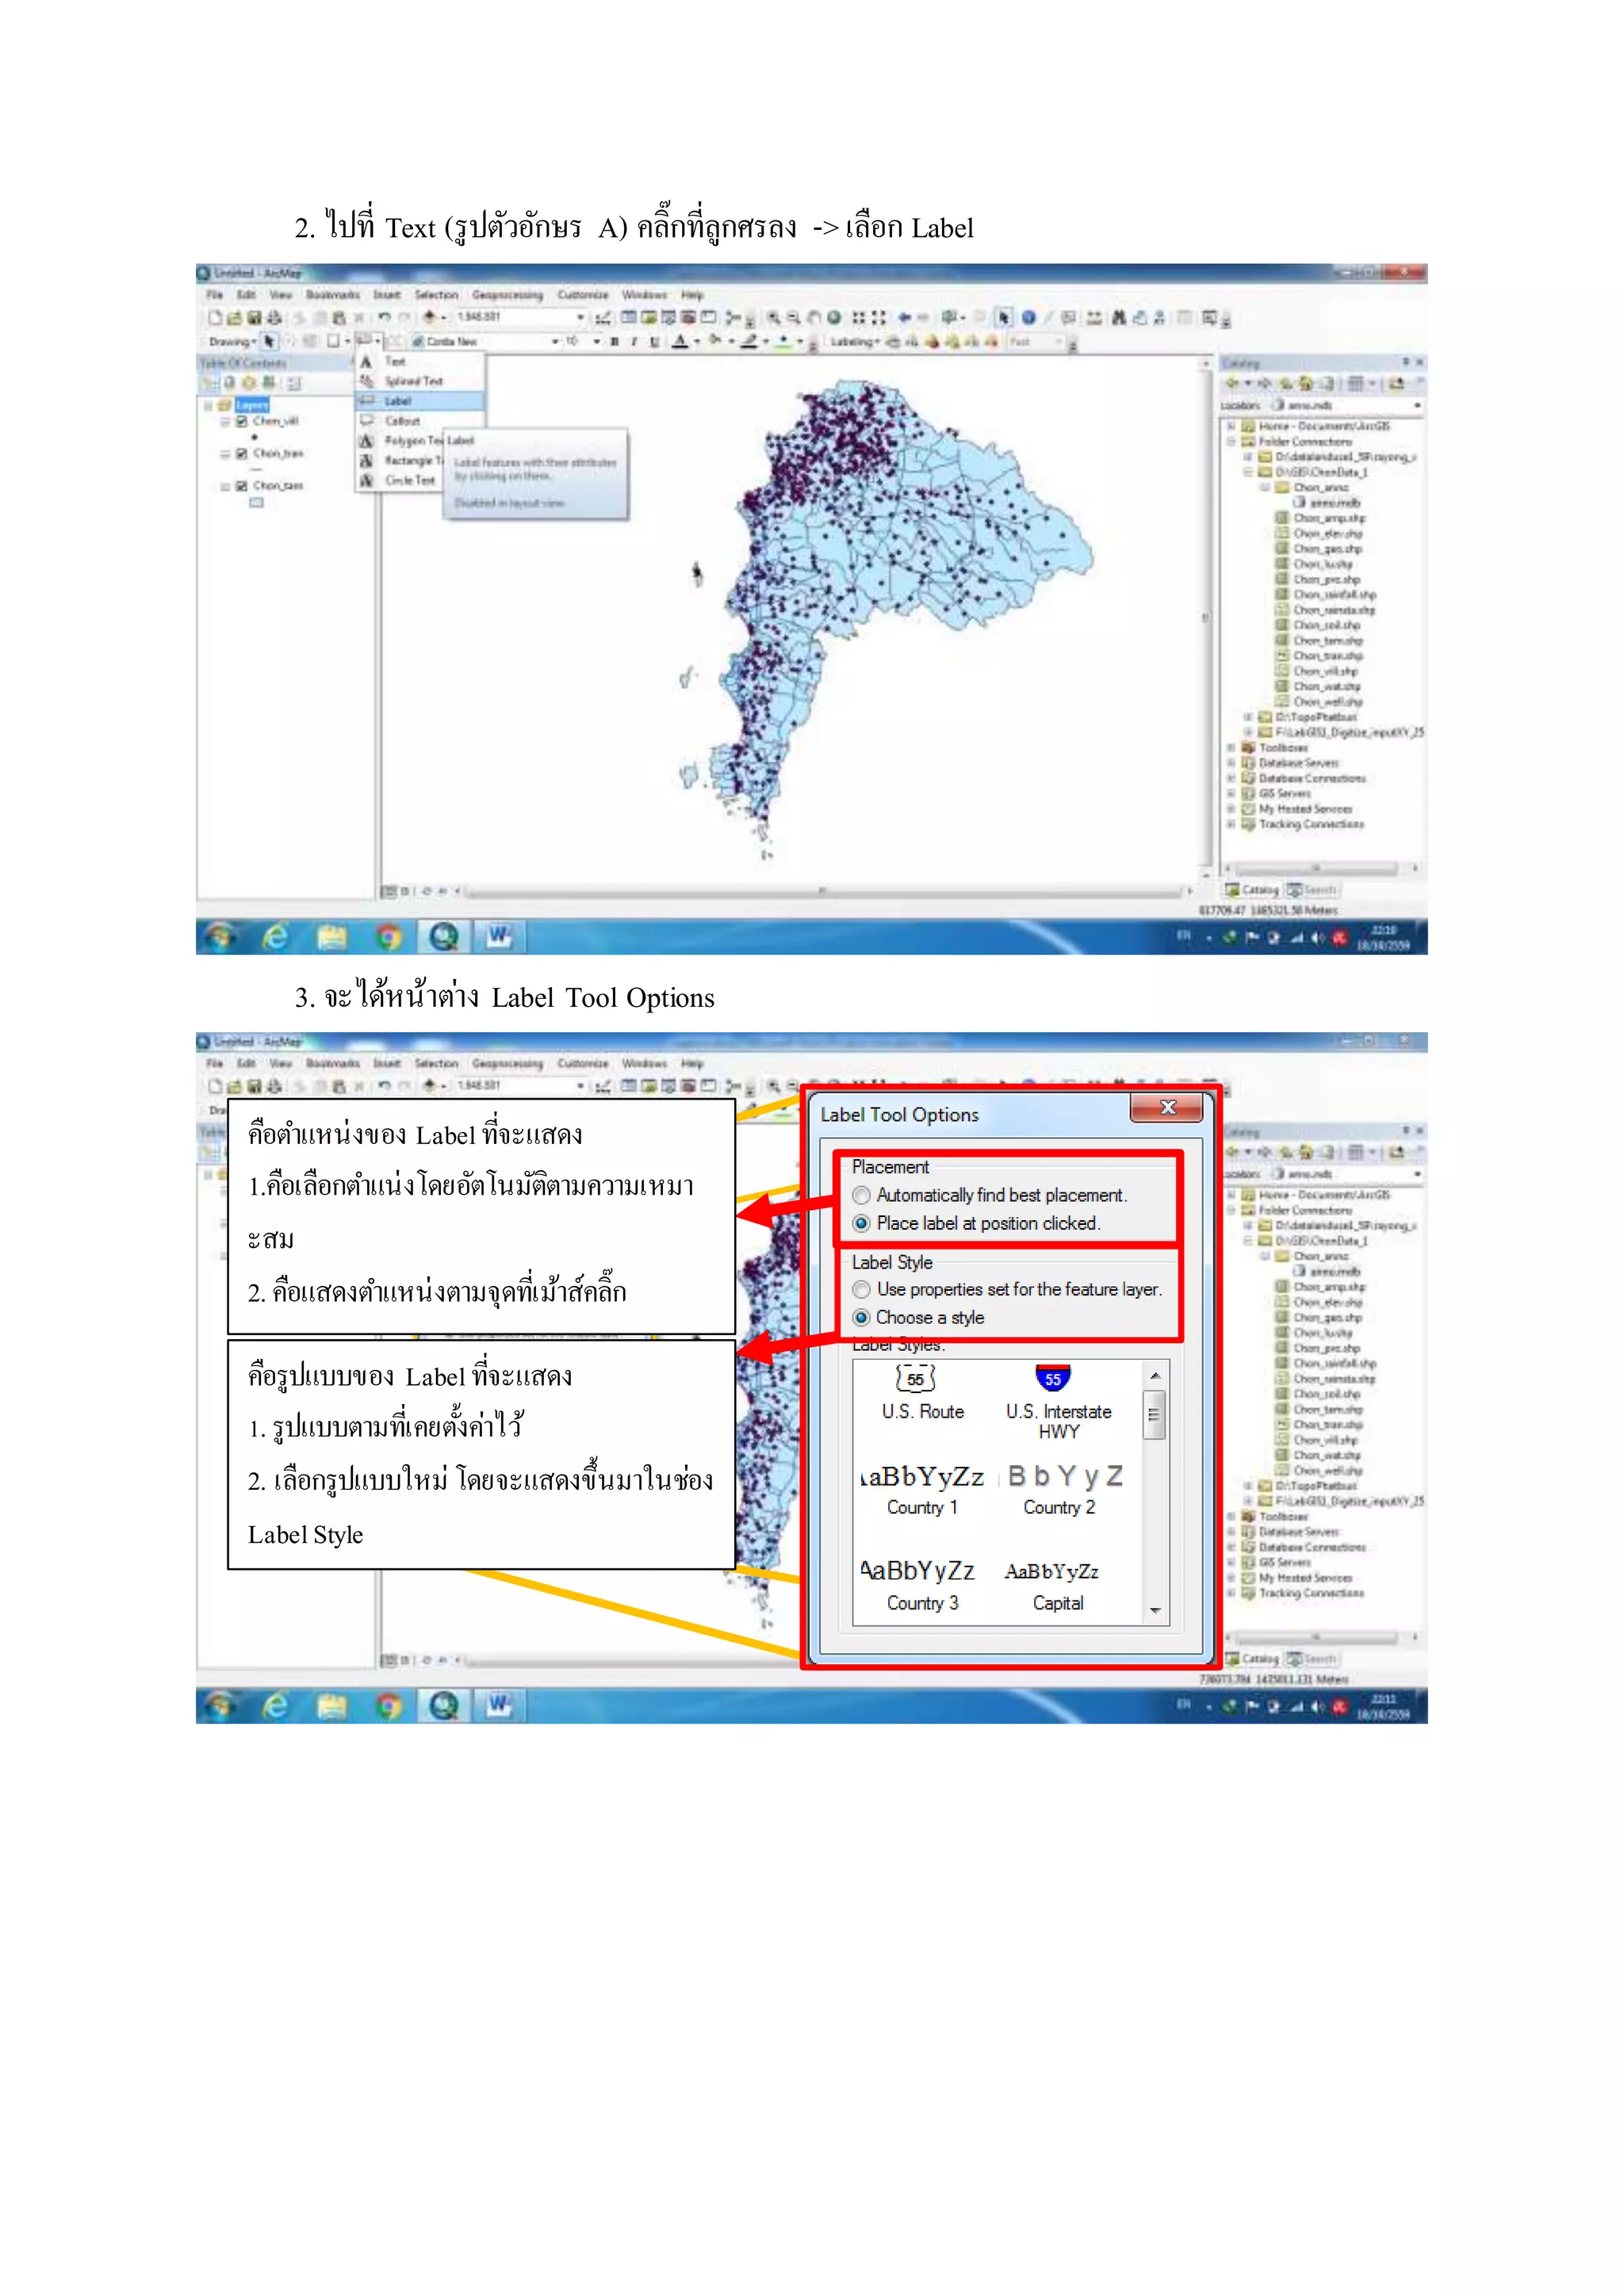Screen dimensions: 1624x2296
Task: Select Elements arrow beside the Identify tool
Action: click(1004, 318)
